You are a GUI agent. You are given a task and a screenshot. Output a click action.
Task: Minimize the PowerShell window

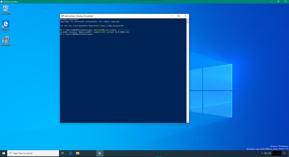[x=172, y=16]
